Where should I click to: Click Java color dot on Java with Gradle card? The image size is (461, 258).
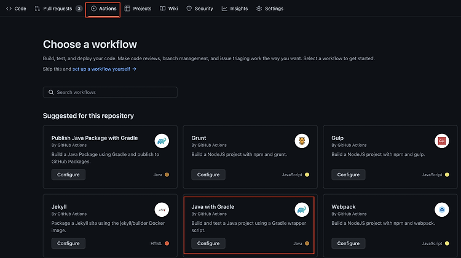[x=307, y=243]
